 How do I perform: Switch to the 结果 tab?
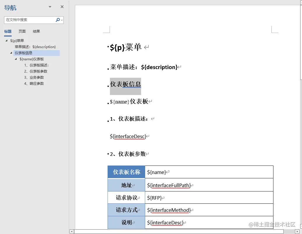click(x=36, y=31)
